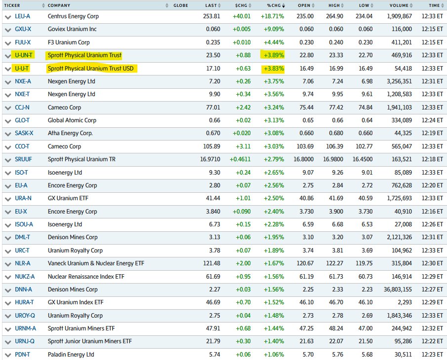Image resolution: width=447 pixels, height=360 pixels.
Task: Expand the PDN-T row chevron
Action: tap(8, 355)
